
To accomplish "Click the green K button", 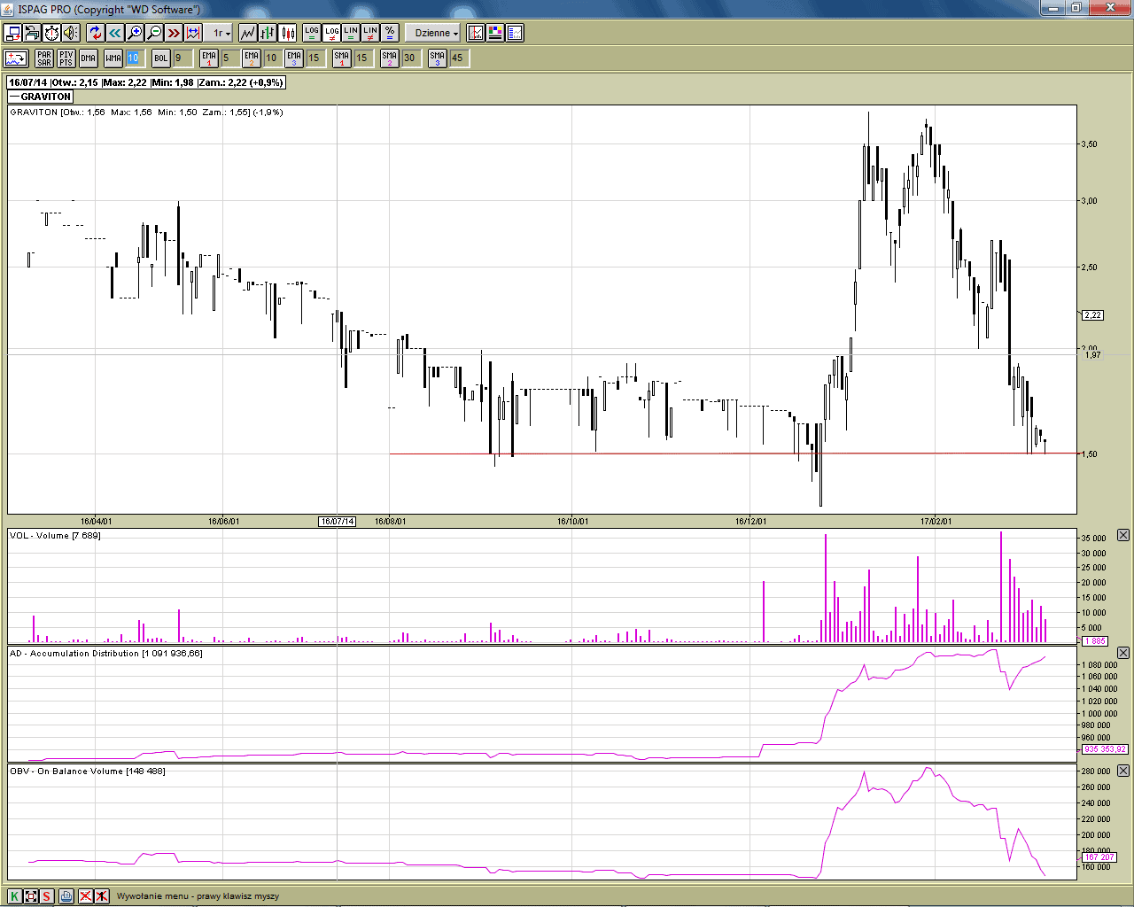I will coord(13,895).
